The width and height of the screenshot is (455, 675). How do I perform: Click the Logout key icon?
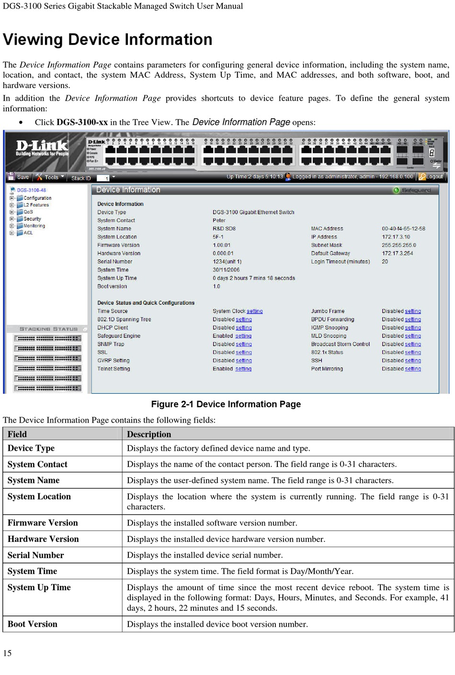pyautogui.click(x=422, y=177)
